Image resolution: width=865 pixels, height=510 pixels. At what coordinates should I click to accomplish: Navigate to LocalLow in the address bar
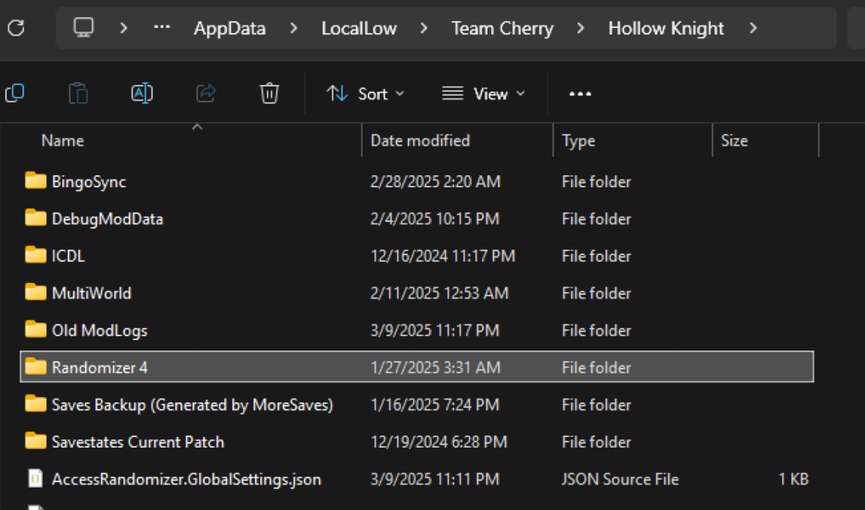[359, 28]
